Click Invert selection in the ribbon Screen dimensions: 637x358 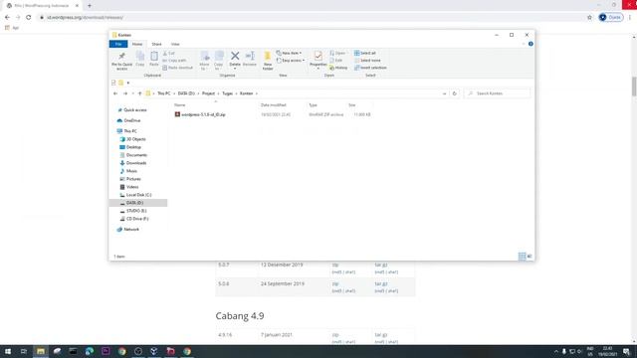click(370, 68)
